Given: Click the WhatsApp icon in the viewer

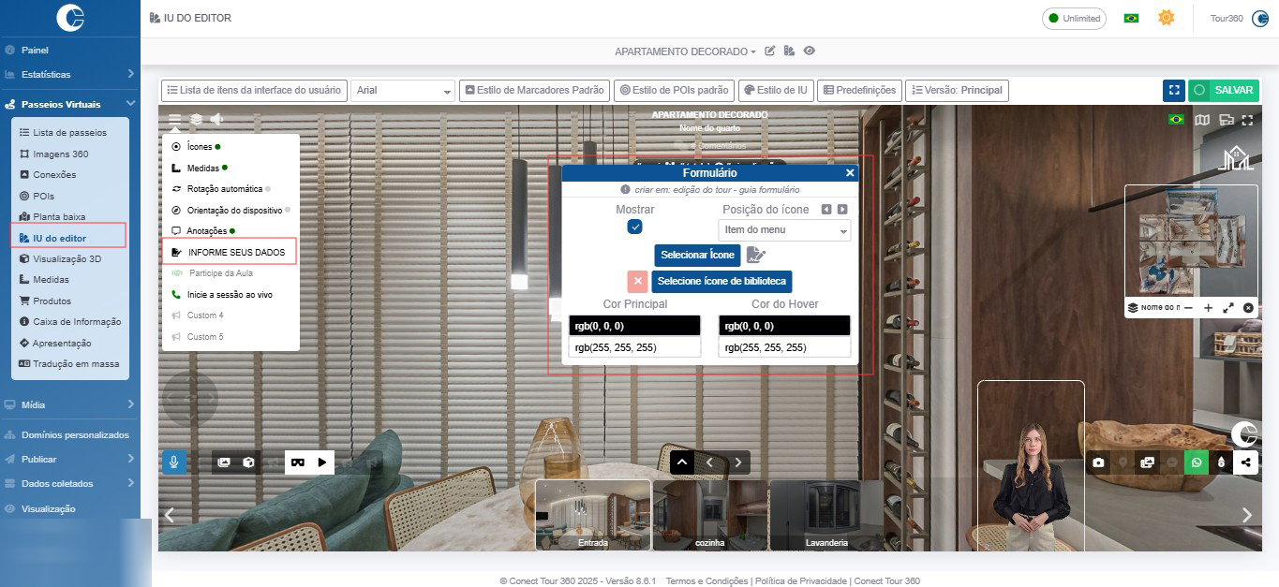Looking at the screenshot, I should (1196, 462).
